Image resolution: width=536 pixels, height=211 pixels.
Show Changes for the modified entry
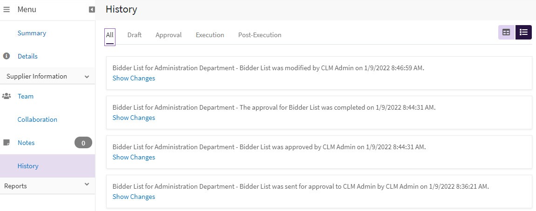click(134, 79)
